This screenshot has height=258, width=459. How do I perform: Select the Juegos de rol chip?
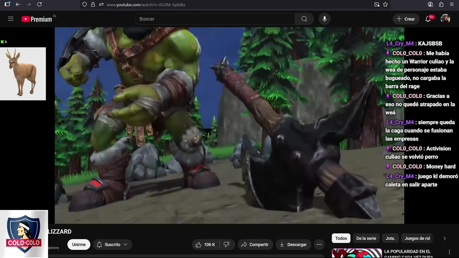417,238
